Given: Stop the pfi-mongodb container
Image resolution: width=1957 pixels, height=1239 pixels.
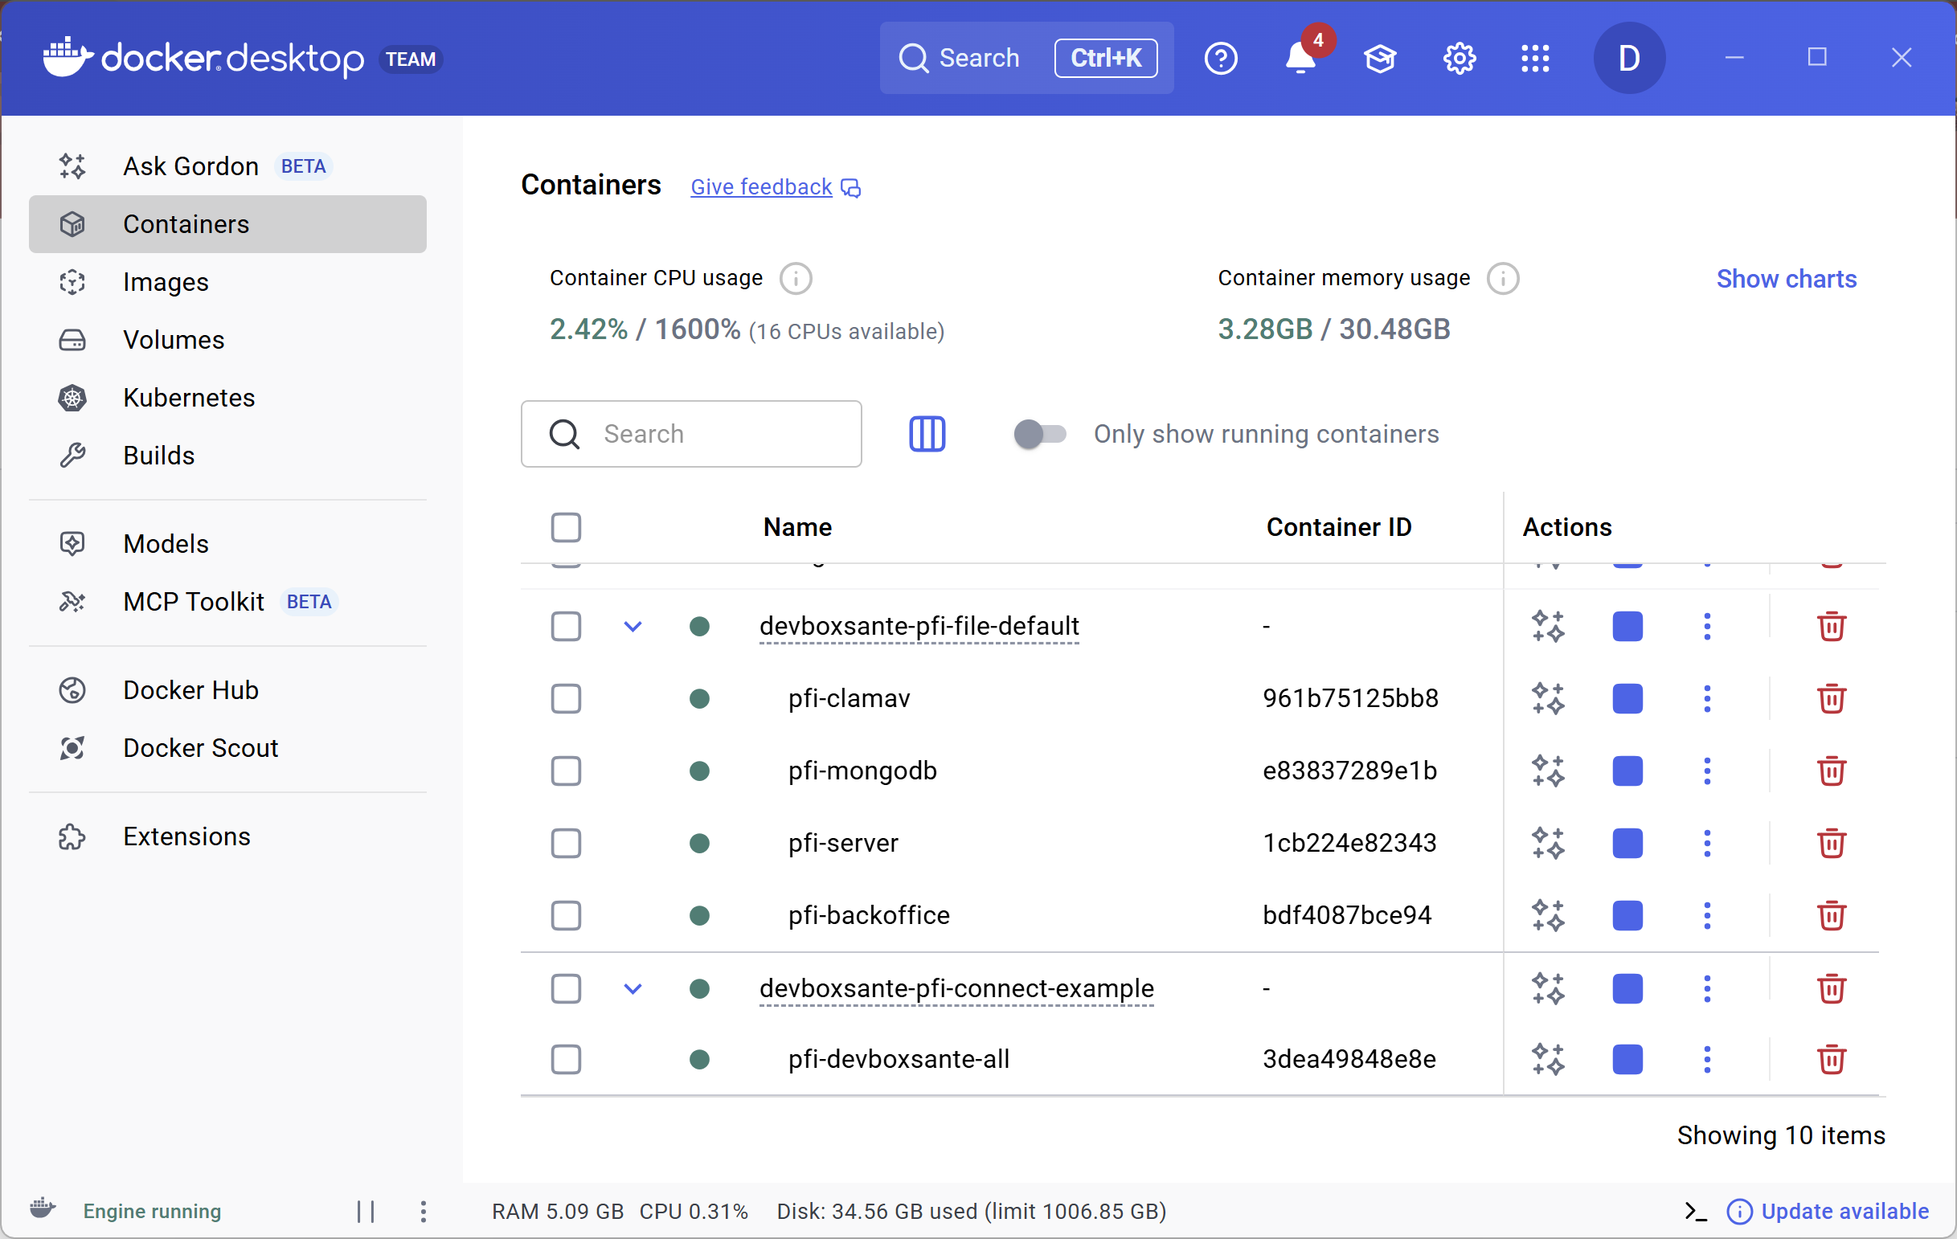Looking at the screenshot, I should click(1627, 771).
